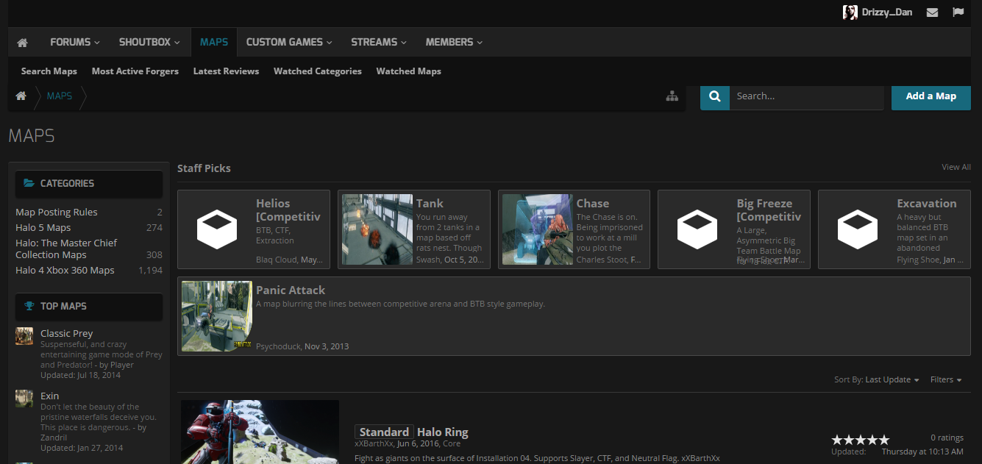Click the Drizzy_Dan user avatar

pos(850,13)
